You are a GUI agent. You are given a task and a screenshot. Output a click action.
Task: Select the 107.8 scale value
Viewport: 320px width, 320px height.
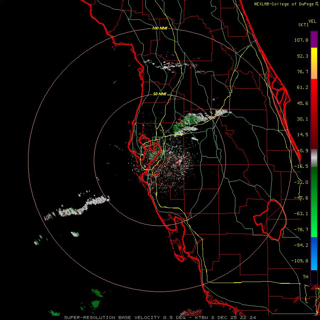click(x=301, y=40)
